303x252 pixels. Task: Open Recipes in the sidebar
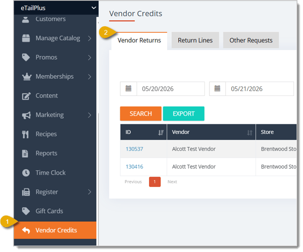pyautogui.click(x=46, y=134)
